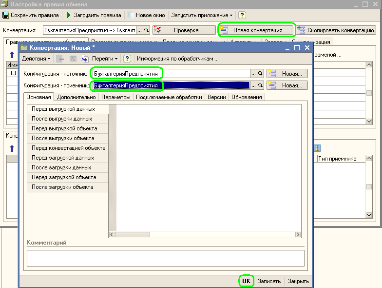Click the Save rules floppy disk icon
Viewport: 382px width, 288px height.
click(x=6, y=15)
